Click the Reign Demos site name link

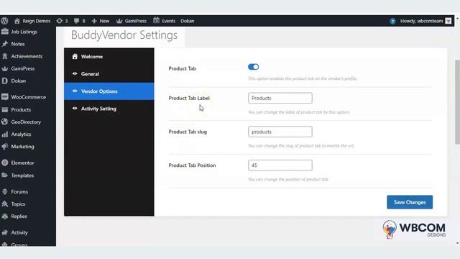pos(37,21)
